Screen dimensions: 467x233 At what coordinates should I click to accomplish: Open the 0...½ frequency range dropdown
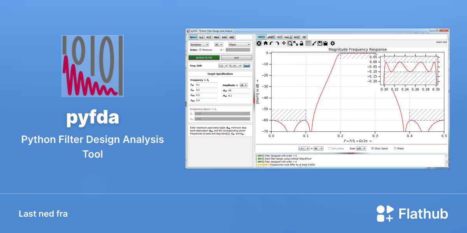[235, 66]
